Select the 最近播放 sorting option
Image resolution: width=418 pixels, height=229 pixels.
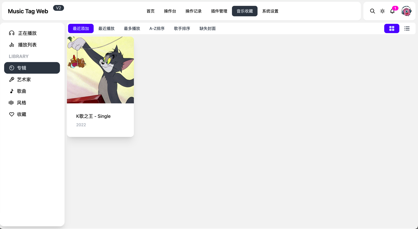(x=107, y=28)
